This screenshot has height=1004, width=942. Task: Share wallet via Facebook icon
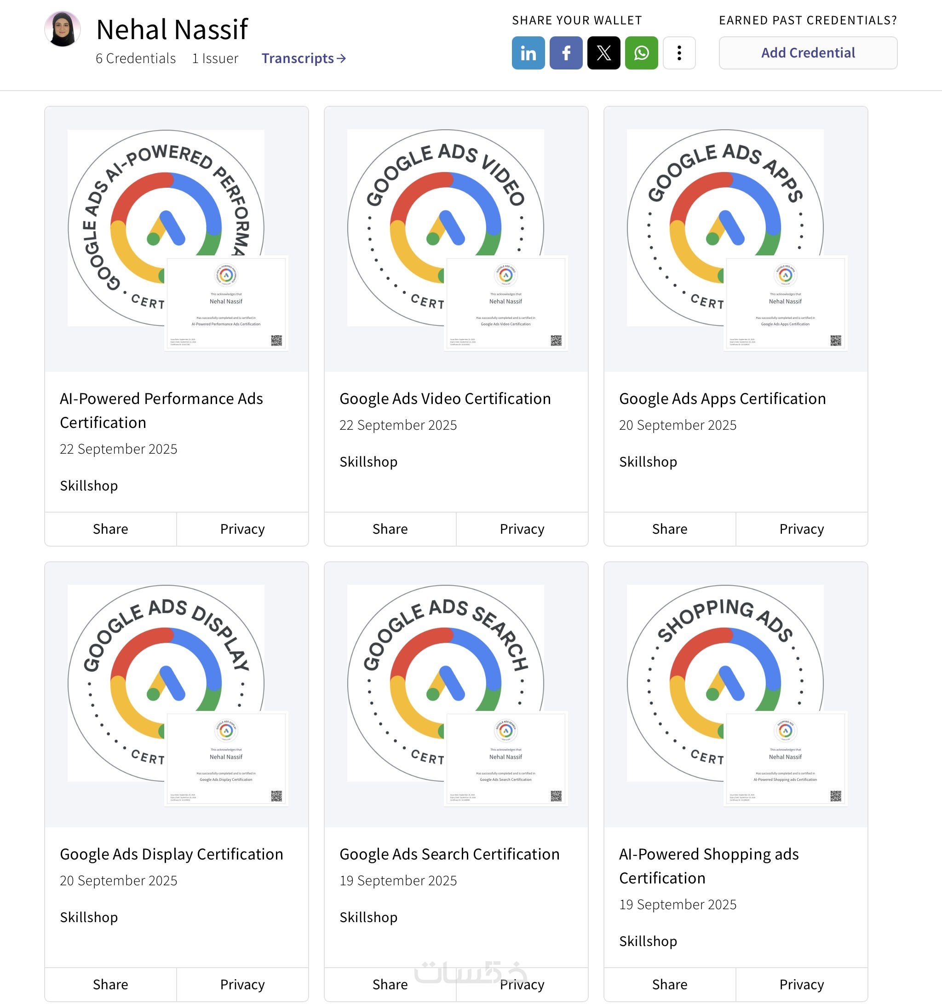pyautogui.click(x=566, y=53)
